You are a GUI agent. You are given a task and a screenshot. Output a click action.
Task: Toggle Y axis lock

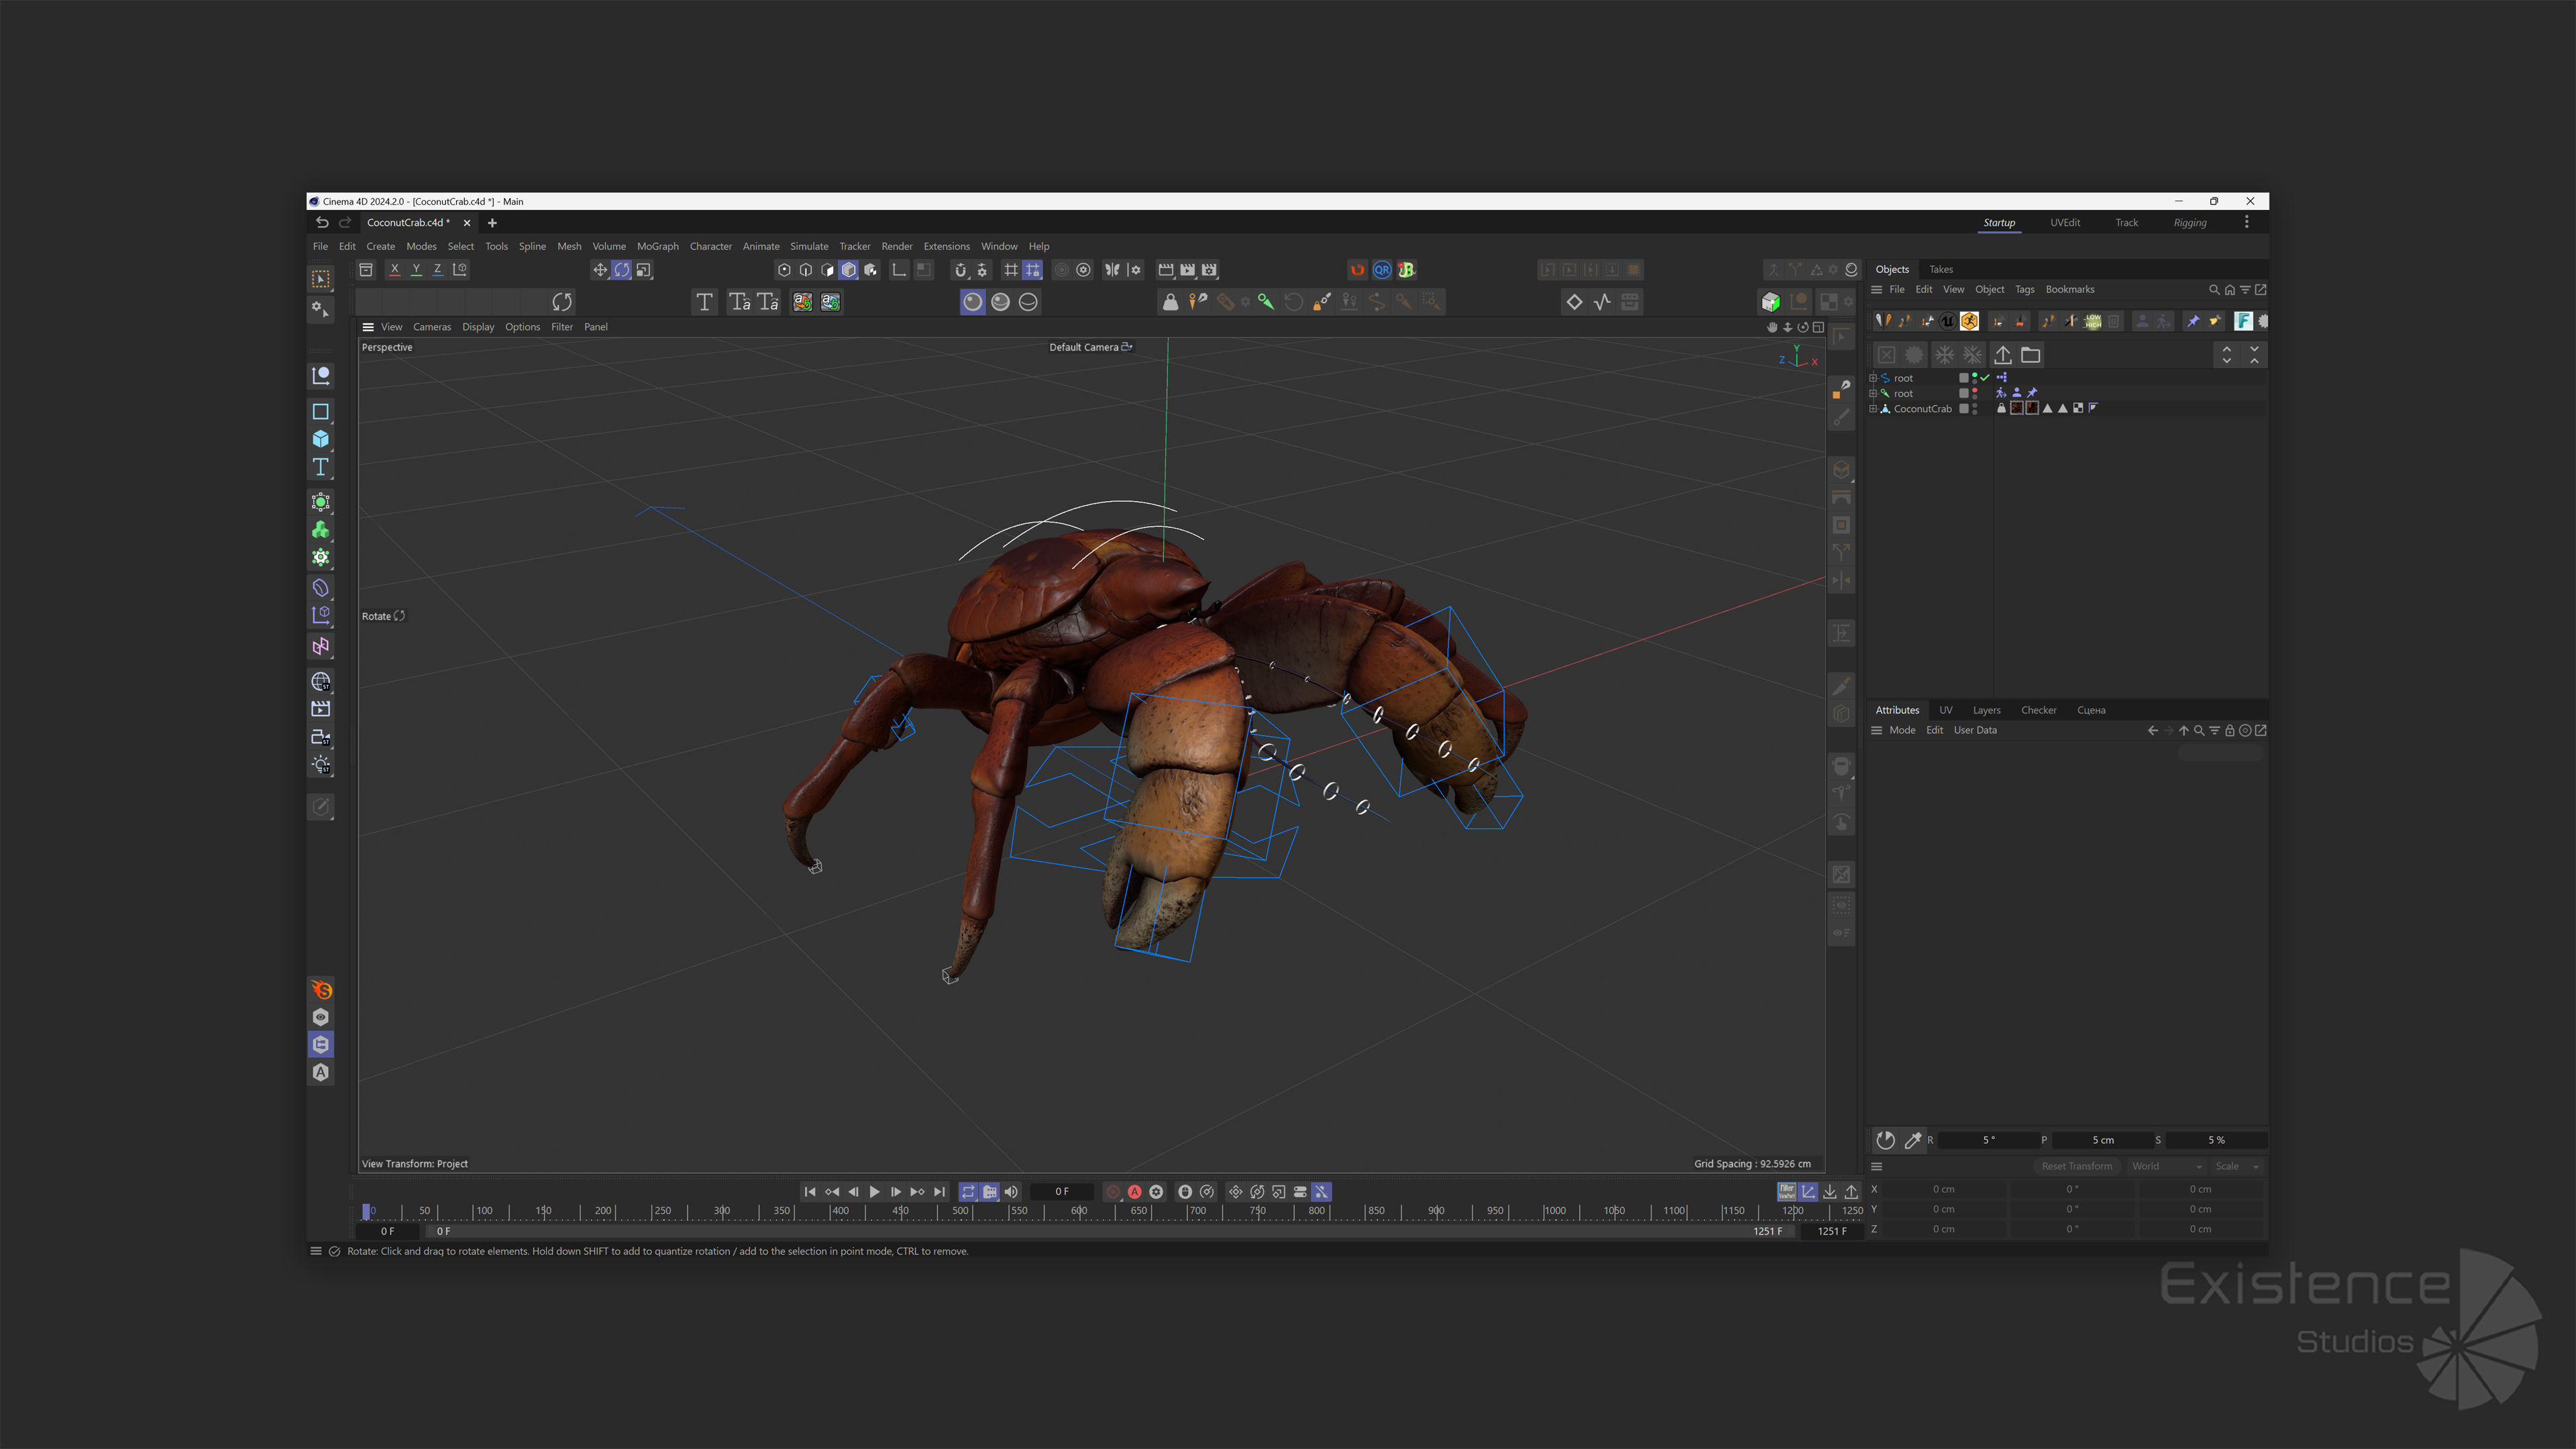pyautogui.click(x=416, y=270)
